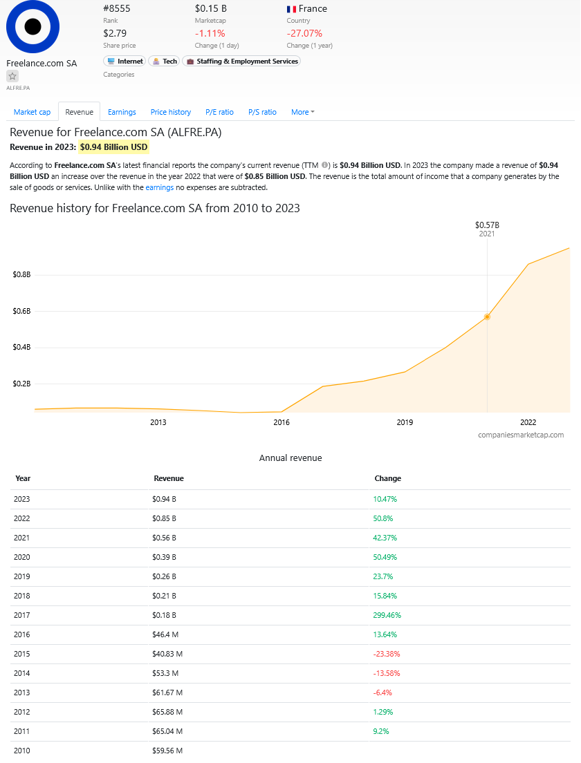Image resolution: width=581 pixels, height=763 pixels.
Task: Switch to the Earnings tab
Action: click(x=122, y=112)
